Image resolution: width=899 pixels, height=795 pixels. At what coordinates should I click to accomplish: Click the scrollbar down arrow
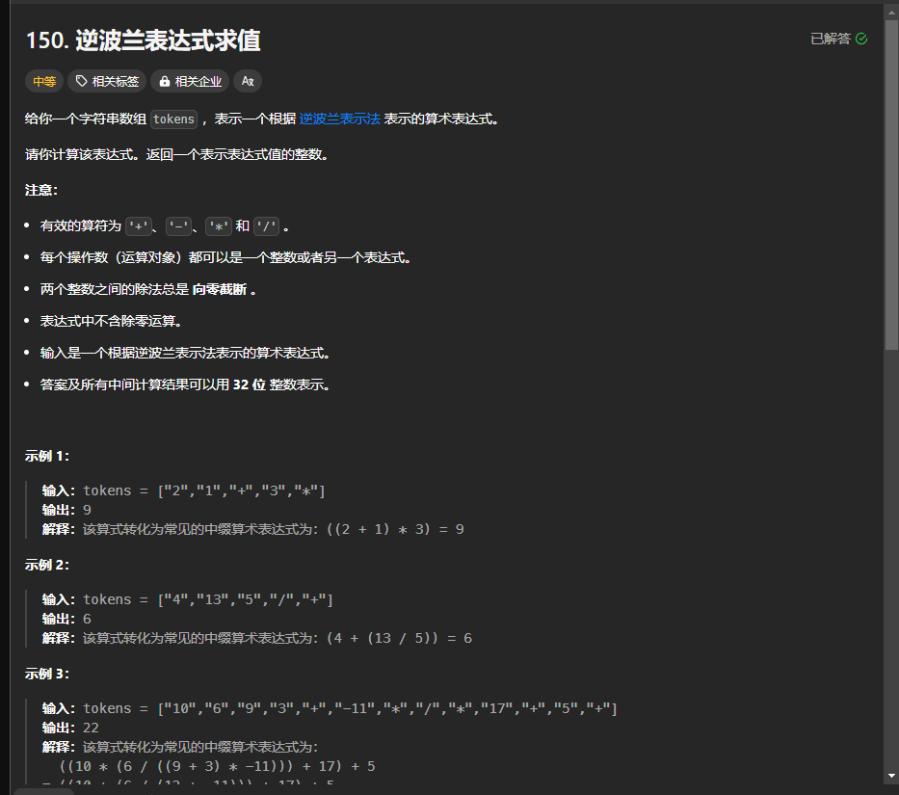pos(891,776)
